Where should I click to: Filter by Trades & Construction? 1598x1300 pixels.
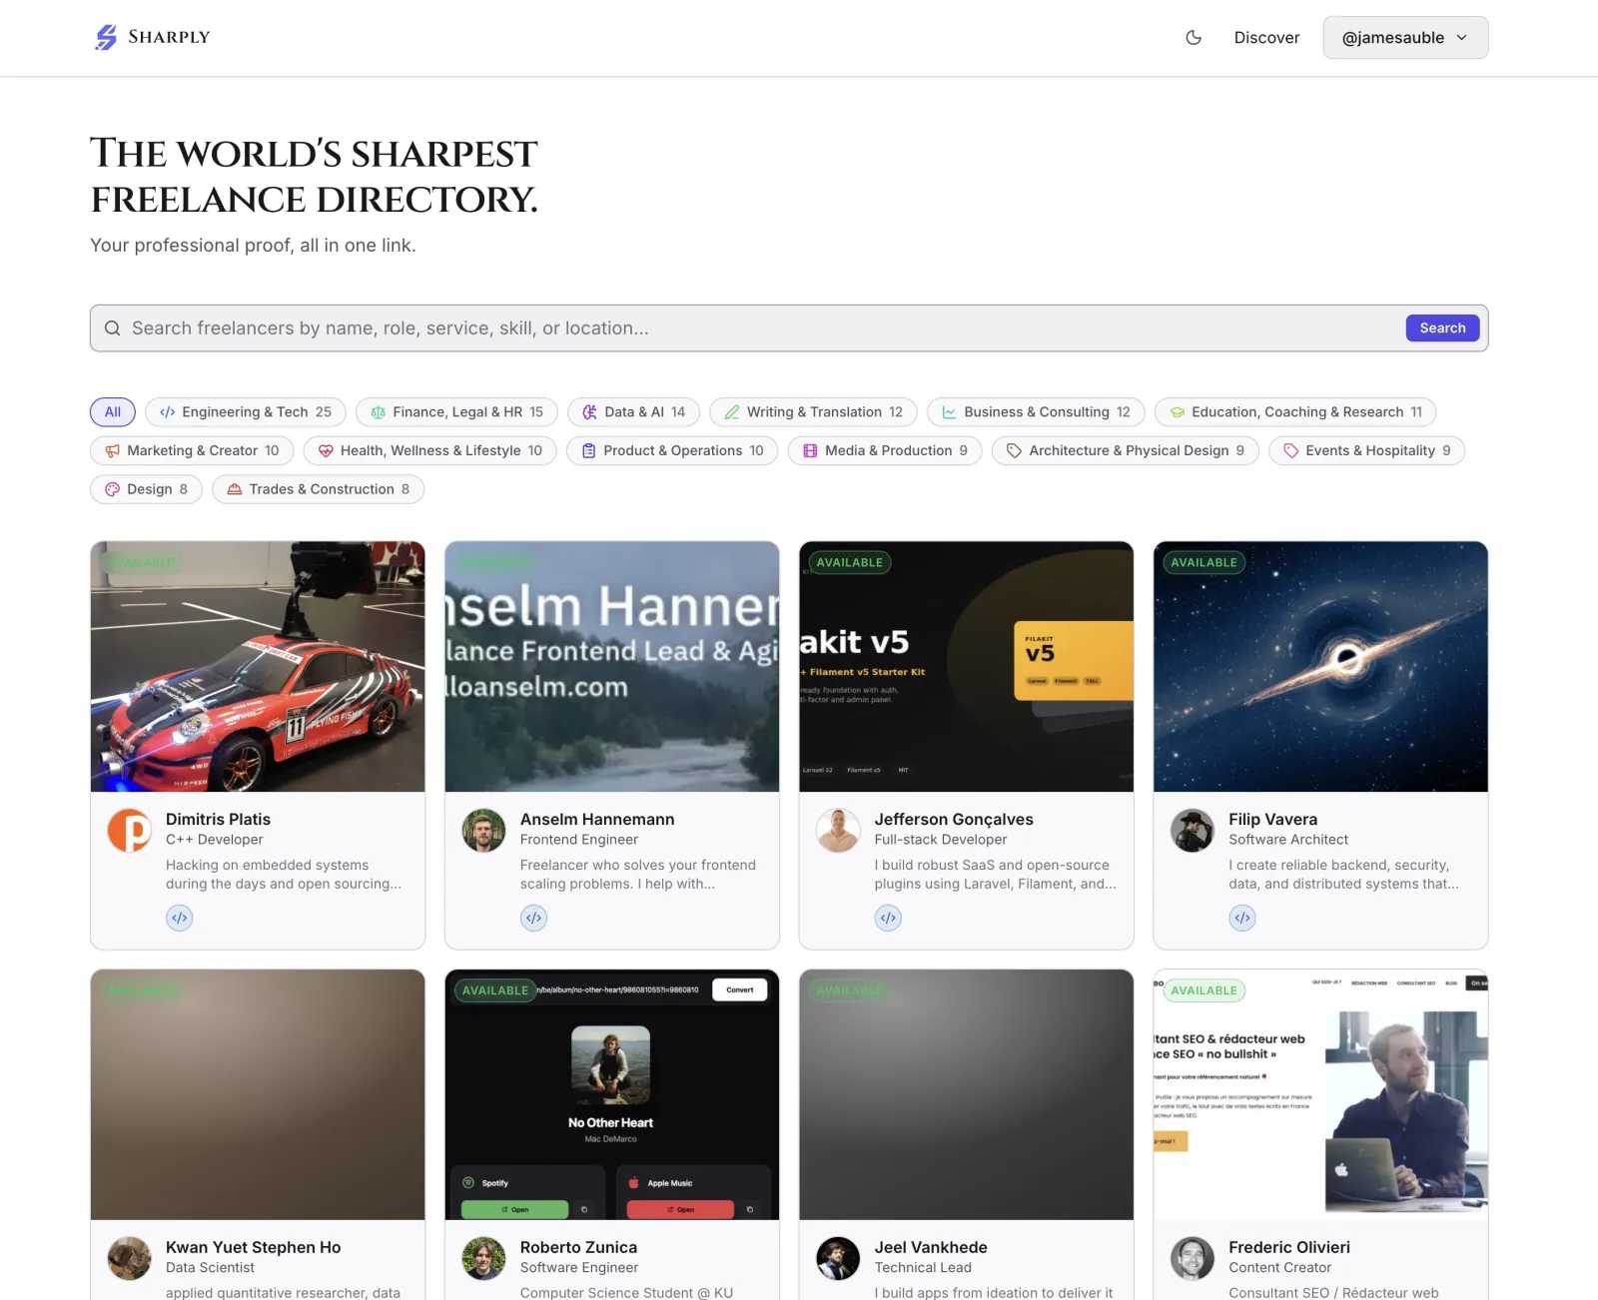[318, 489]
